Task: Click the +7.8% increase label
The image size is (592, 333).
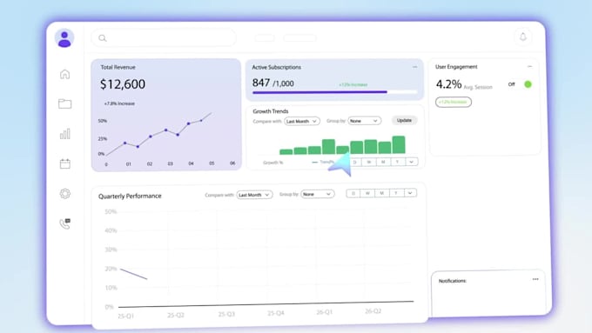Action: pos(119,103)
